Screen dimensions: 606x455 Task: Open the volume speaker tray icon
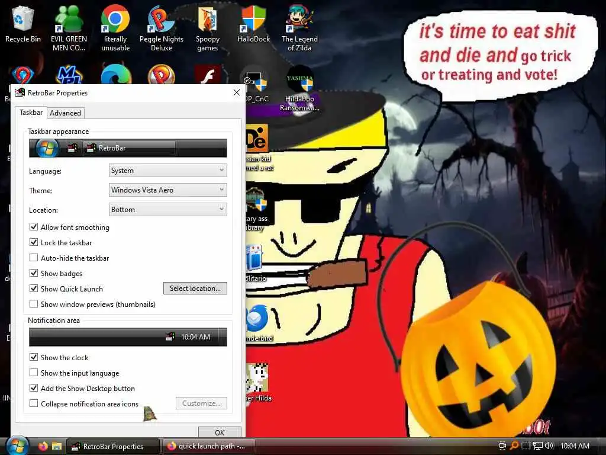coord(549,446)
